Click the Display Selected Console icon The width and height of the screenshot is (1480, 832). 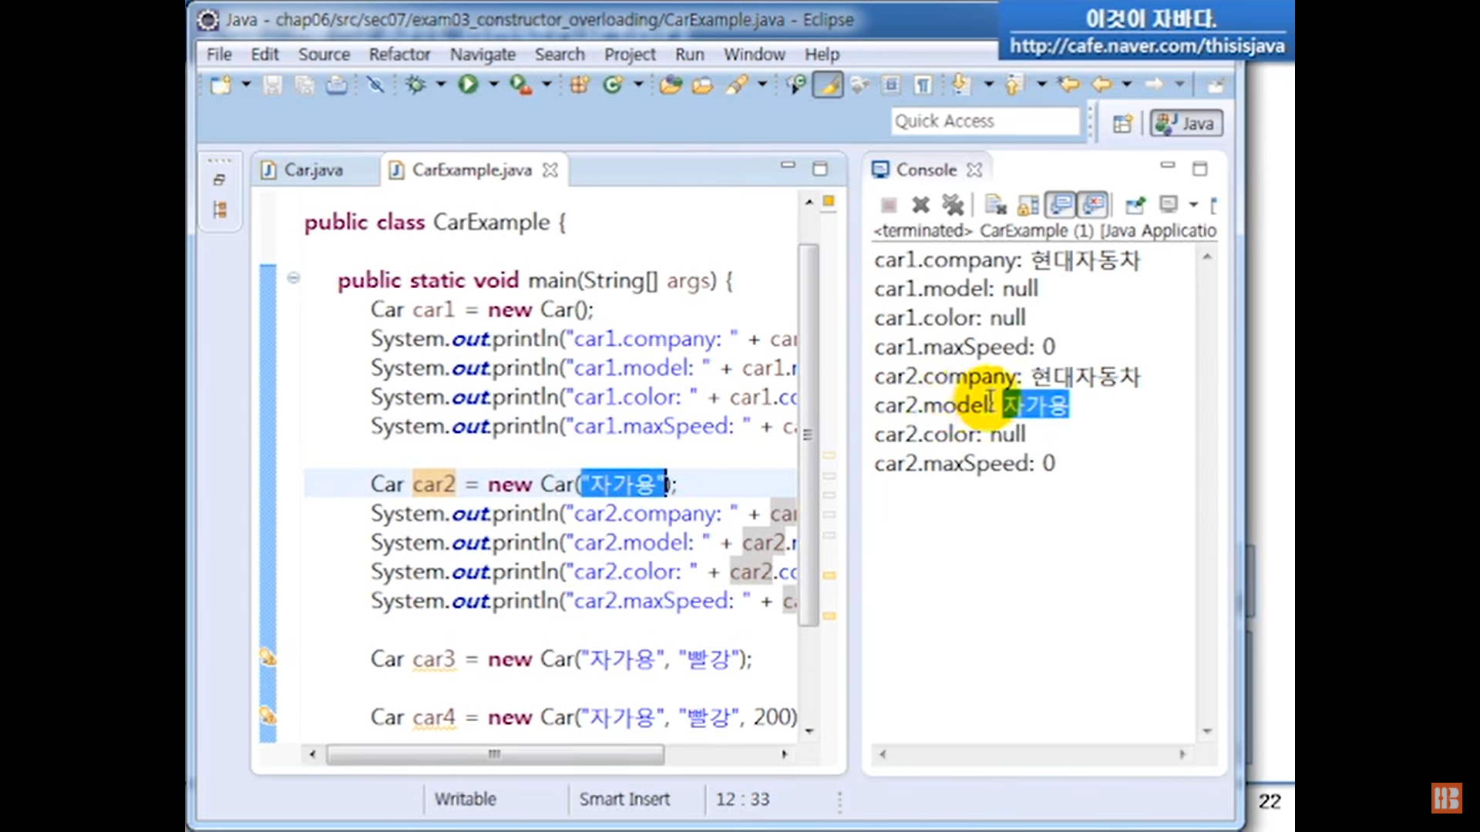coord(1169,205)
